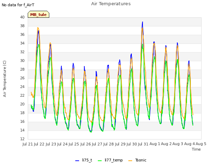Click the Air Temperature (C) axis label
Image resolution: width=222 pixels, height=167 pixels.
coord(5,79)
